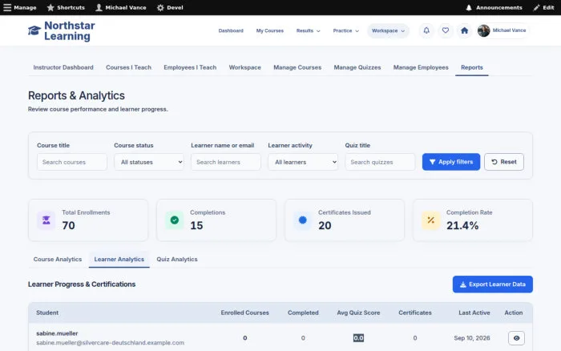Image resolution: width=561 pixels, height=351 pixels.
Task: Click the Avg Quiz Score column header
Action: tap(358, 313)
